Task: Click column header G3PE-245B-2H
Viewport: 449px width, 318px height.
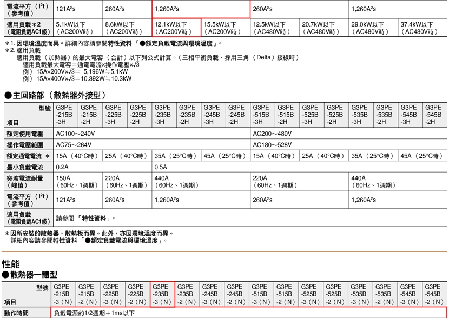Action: coord(238,115)
